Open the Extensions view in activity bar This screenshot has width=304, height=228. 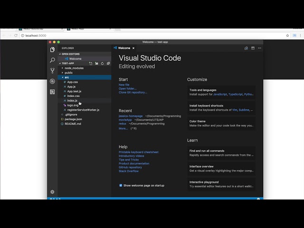pos(52,92)
